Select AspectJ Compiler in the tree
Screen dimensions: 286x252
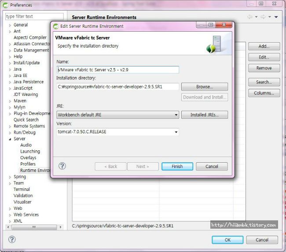[x=30, y=37]
